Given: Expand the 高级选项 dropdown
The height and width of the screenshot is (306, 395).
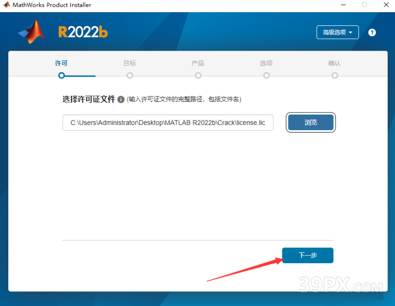Looking at the screenshot, I should click(x=337, y=32).
